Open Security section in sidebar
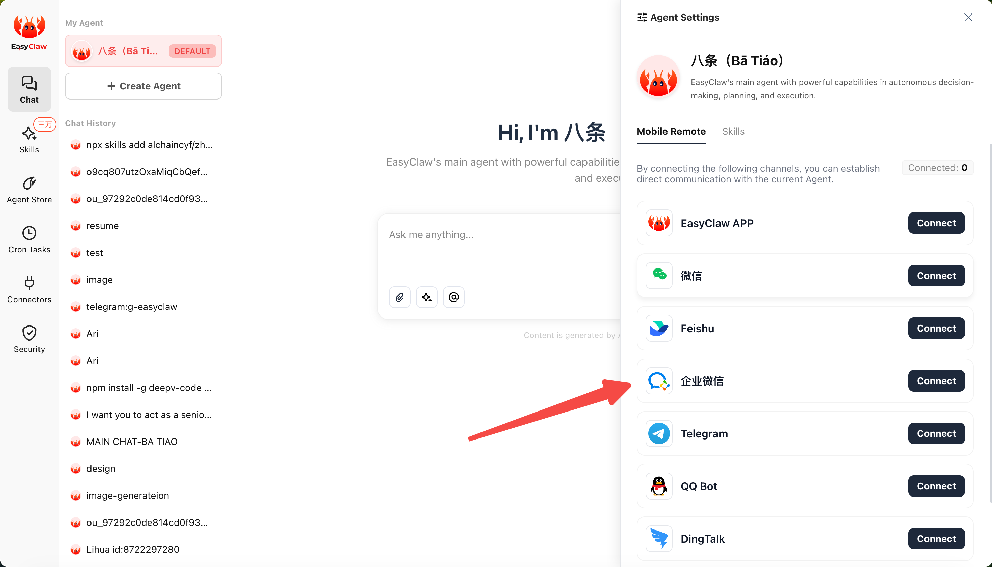 pyautogui.click(x=29, y=340)
